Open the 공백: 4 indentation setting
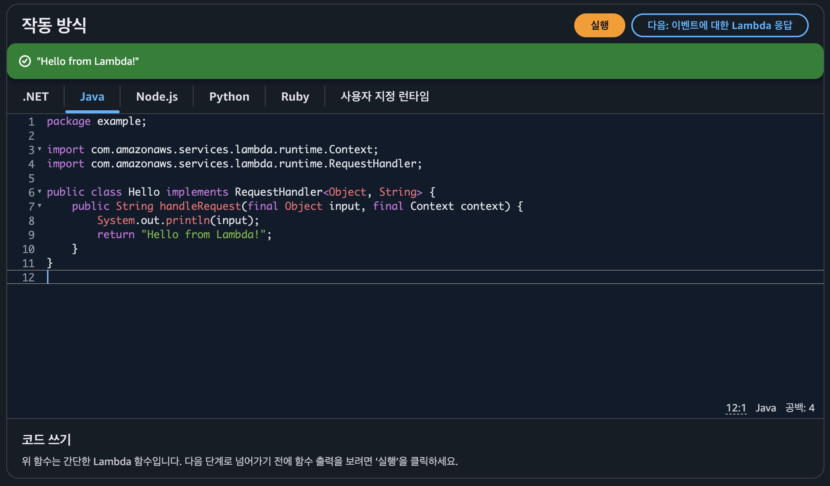 [800, 408]
